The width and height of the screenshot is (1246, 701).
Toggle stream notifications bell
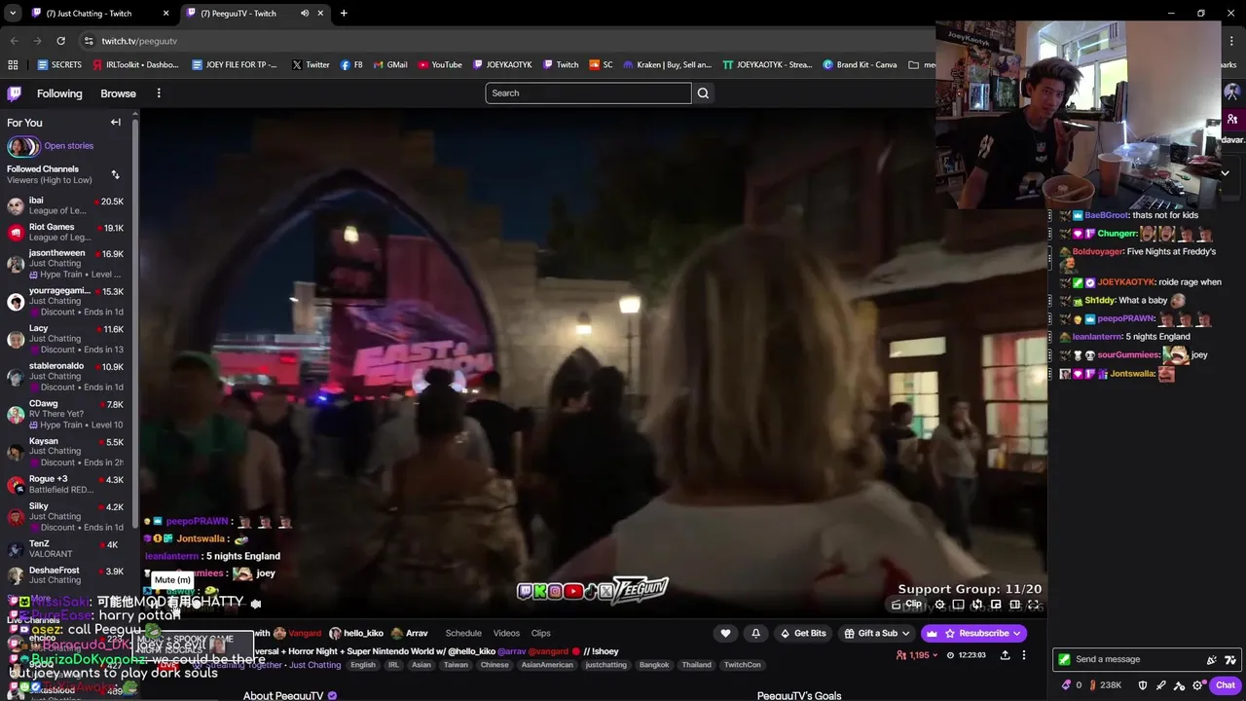[x=755, y=633]
